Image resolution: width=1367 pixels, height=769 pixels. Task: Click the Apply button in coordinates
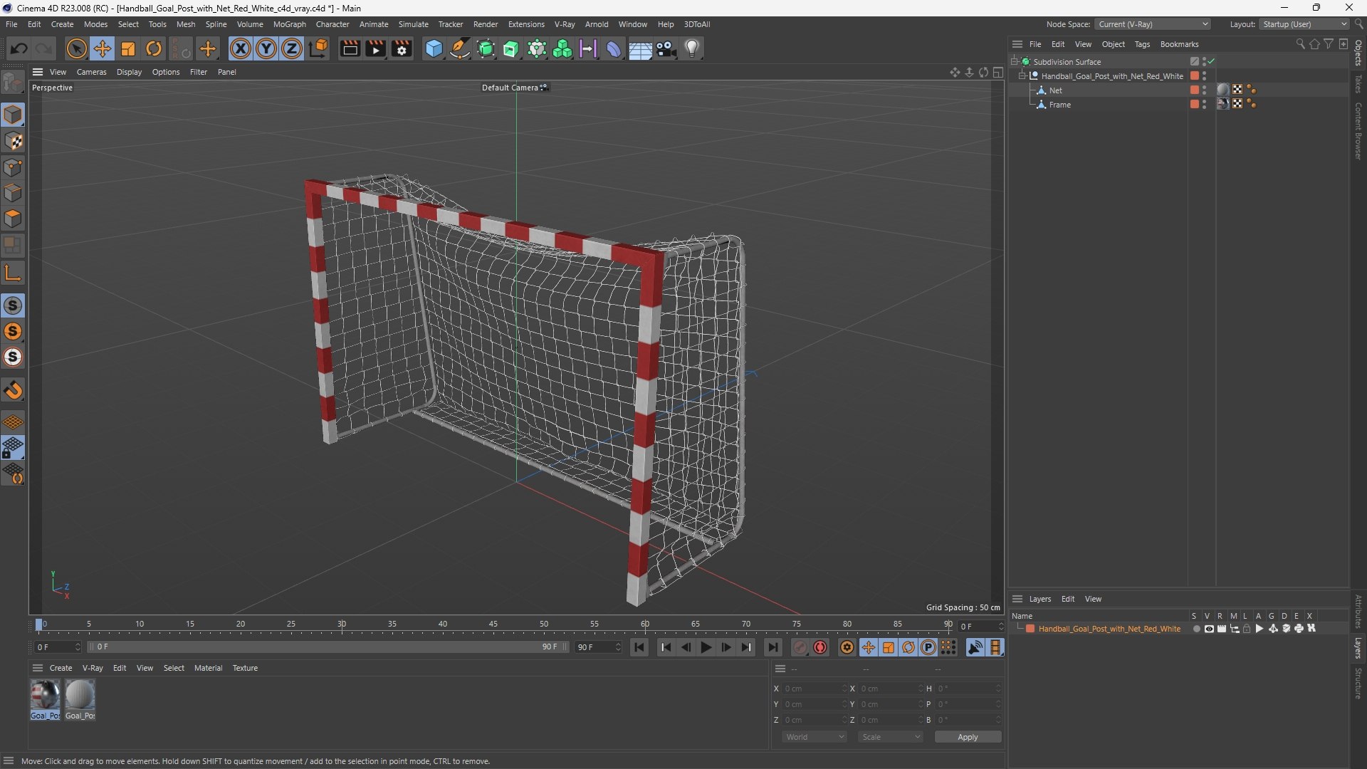click(968, 737)
